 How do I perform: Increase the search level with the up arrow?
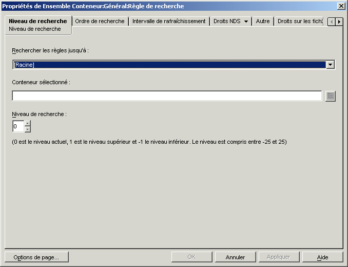click(28, 123)
